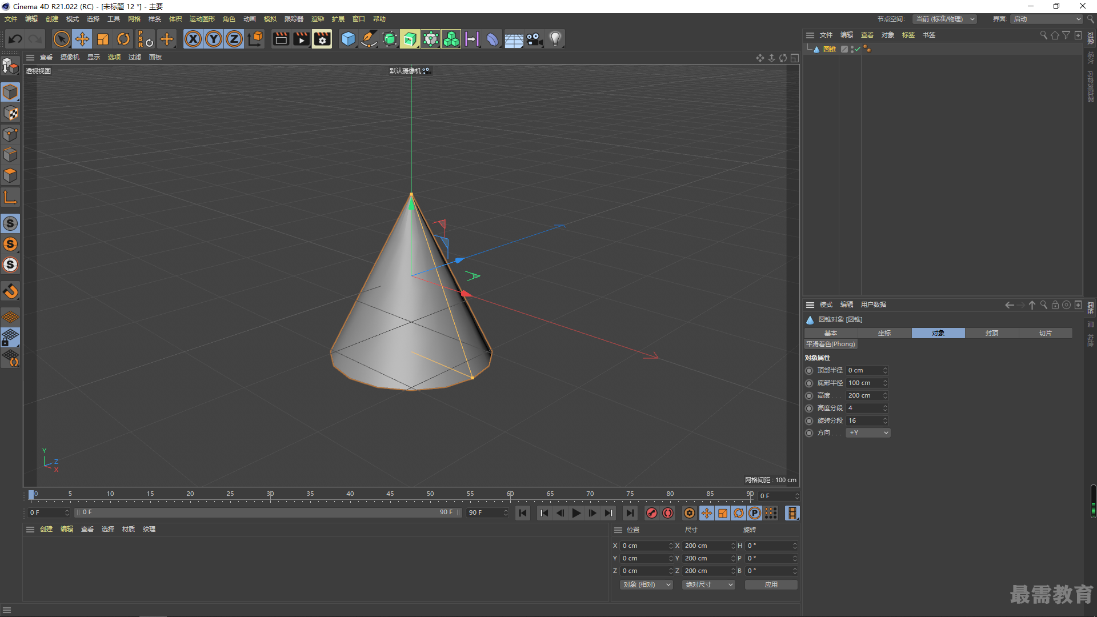The image size is (1097, 617).
Task: Click the Undo arrow icon
Action: pyautogui.click(x=15, y=39)
